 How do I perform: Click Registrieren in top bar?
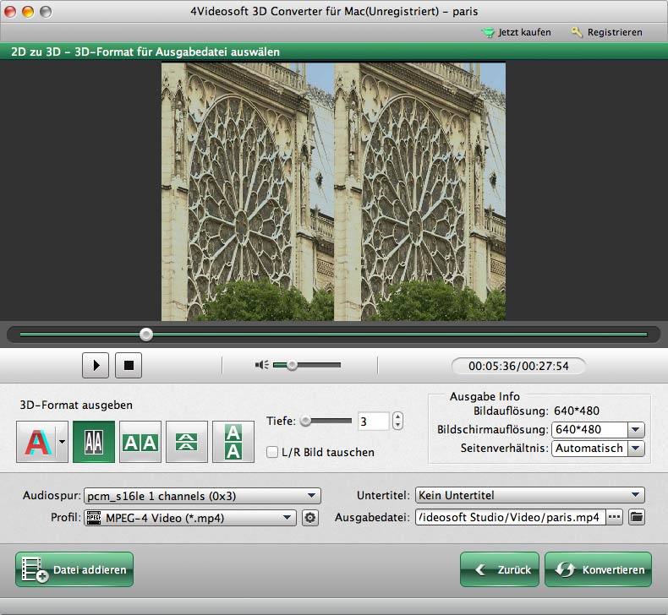pyautogui.click(x=606, y=32)
